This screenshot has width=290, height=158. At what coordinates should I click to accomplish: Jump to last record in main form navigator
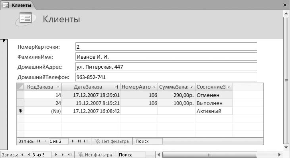coord(63,155)
